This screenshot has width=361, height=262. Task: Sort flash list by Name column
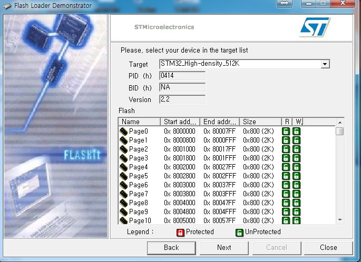pos(139,122)
